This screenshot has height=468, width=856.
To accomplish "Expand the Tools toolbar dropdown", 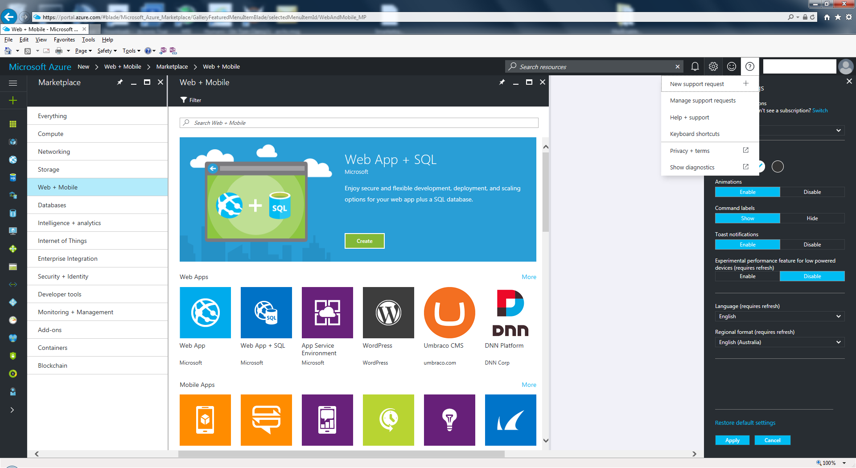I will point(132,51).
